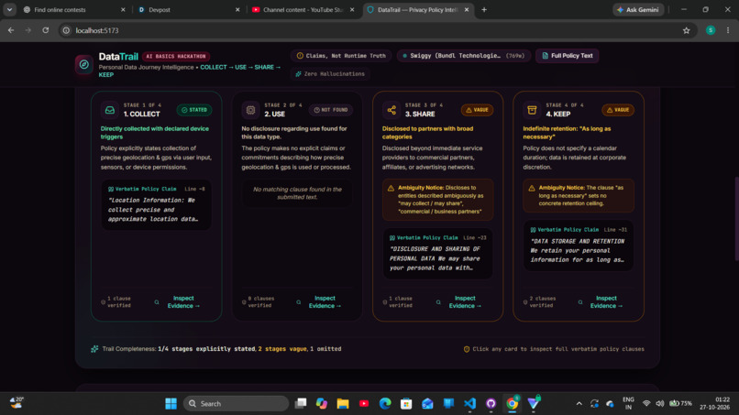Click the page vertical scrollbar
The image size is (739, 415).
tap(736, 219)
